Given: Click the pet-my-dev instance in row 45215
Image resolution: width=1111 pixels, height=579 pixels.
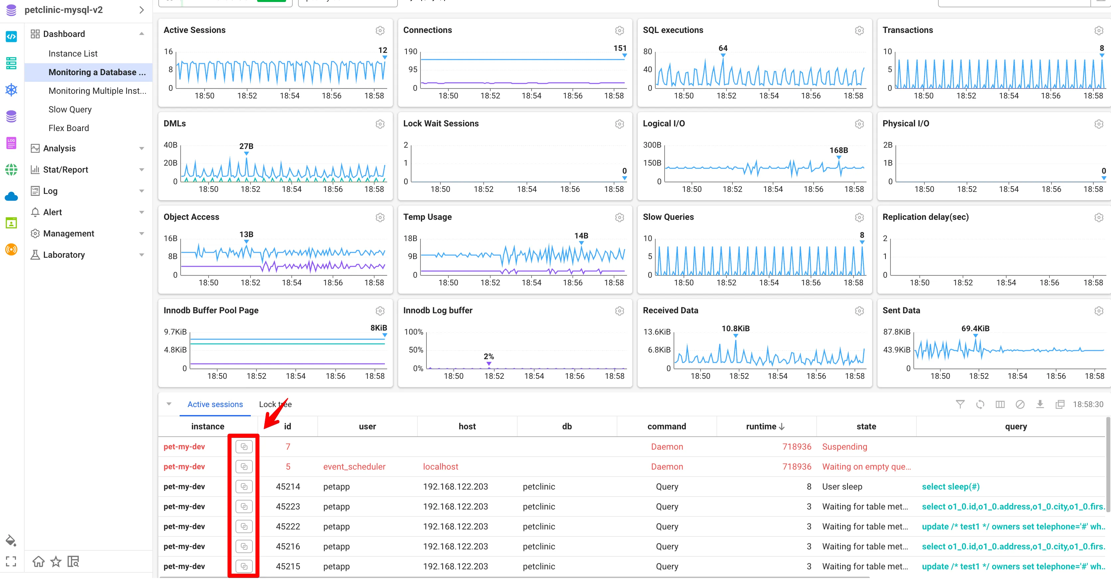Looking at the screenshot, I should pyautogui.click(x=184, y=566).
